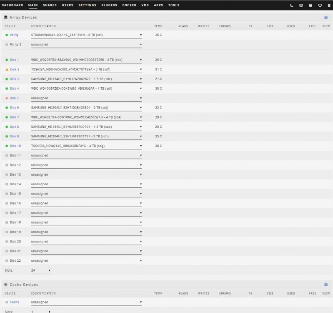
Task: Open the Disk 13 unassigned dropdown
Action: [x=86, y=175]
